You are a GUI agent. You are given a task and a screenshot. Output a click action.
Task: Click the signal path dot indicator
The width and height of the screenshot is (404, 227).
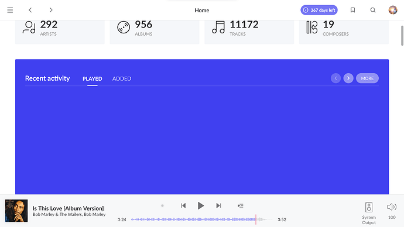coord(162,205)
